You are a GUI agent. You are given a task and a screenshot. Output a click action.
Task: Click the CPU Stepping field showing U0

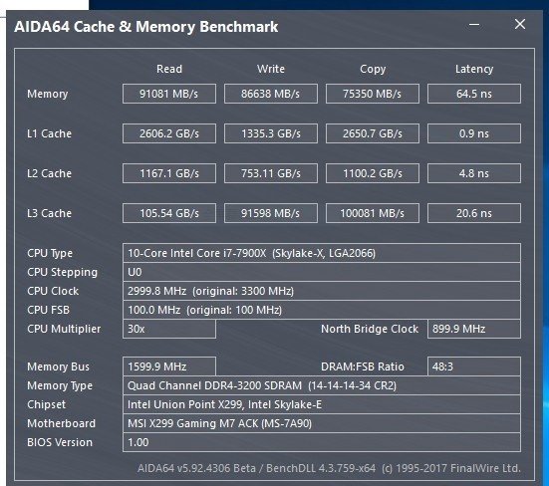point(322,272)
